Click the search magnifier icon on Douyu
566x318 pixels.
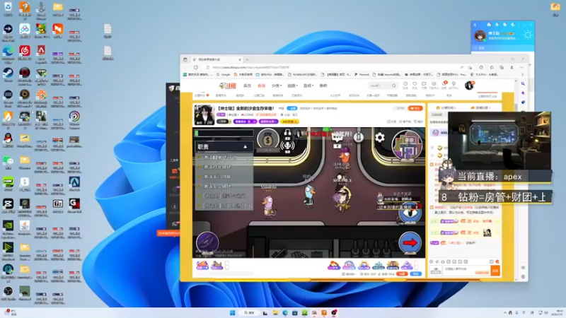(x=394, y=86)
